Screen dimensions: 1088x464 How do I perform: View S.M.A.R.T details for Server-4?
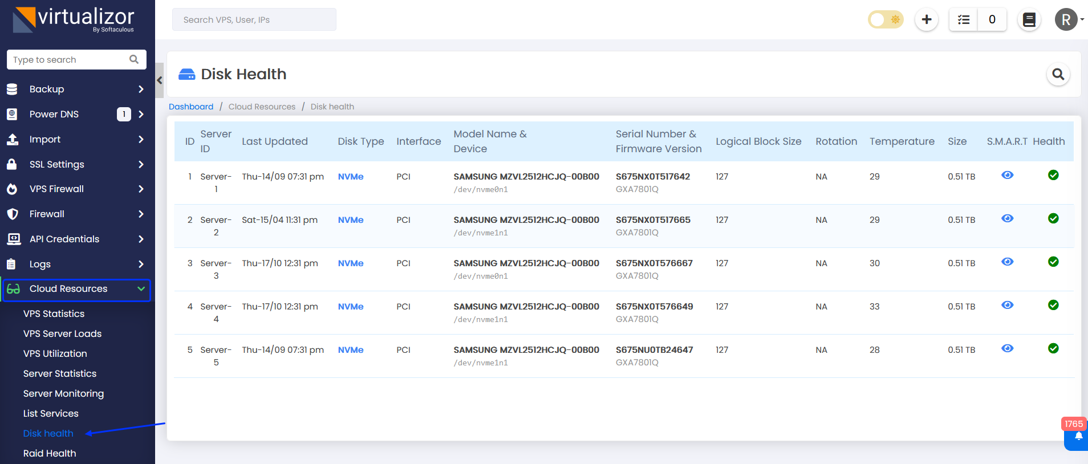[1008, 305]
